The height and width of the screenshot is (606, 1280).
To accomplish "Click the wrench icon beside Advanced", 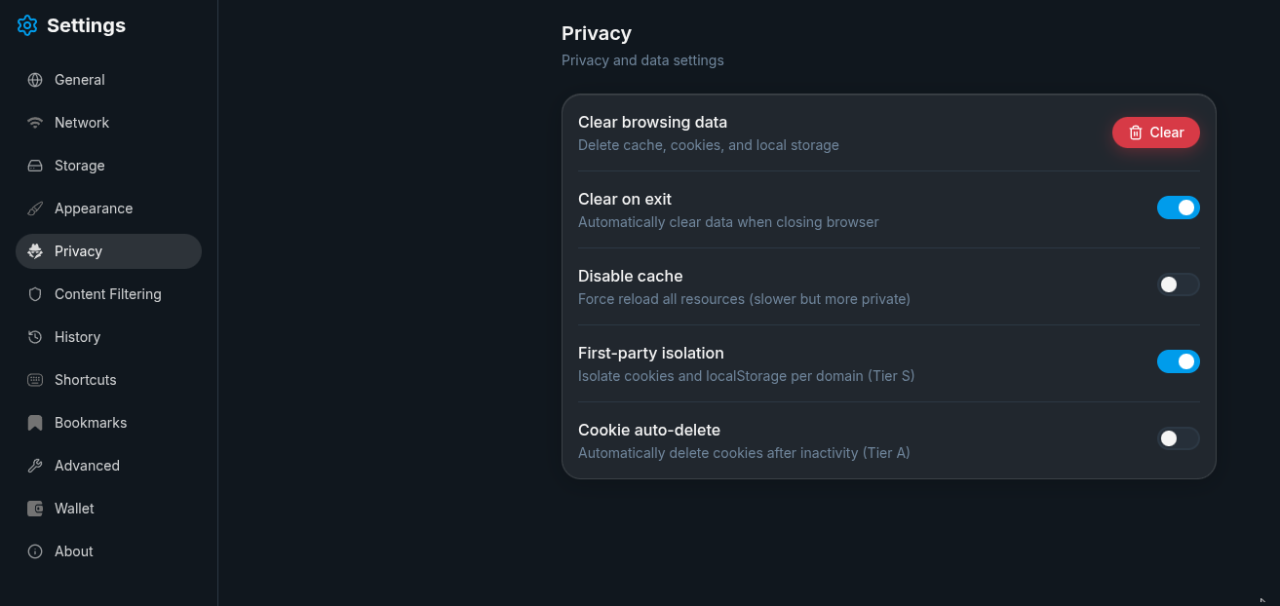I will coord(35,466).
